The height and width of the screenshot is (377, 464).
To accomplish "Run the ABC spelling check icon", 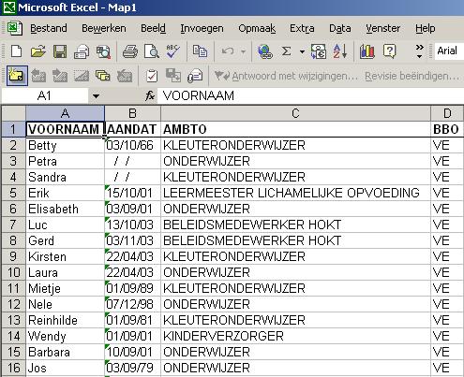I will click(172, 51).
